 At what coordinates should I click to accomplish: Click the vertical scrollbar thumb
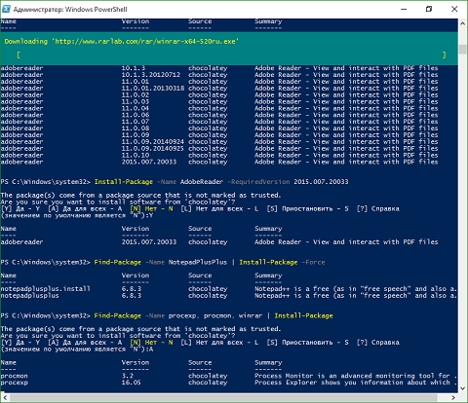tap(462, 50)
